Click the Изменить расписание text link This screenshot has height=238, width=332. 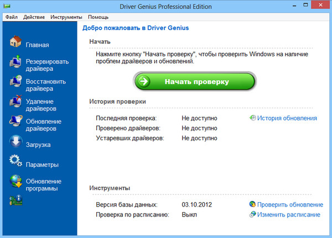288,214
